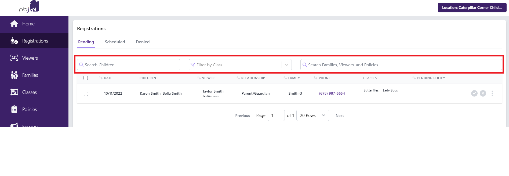Go to Viewers in the sidebar
The height and width of the screenshot is (176, 509).
click(34, 58)
